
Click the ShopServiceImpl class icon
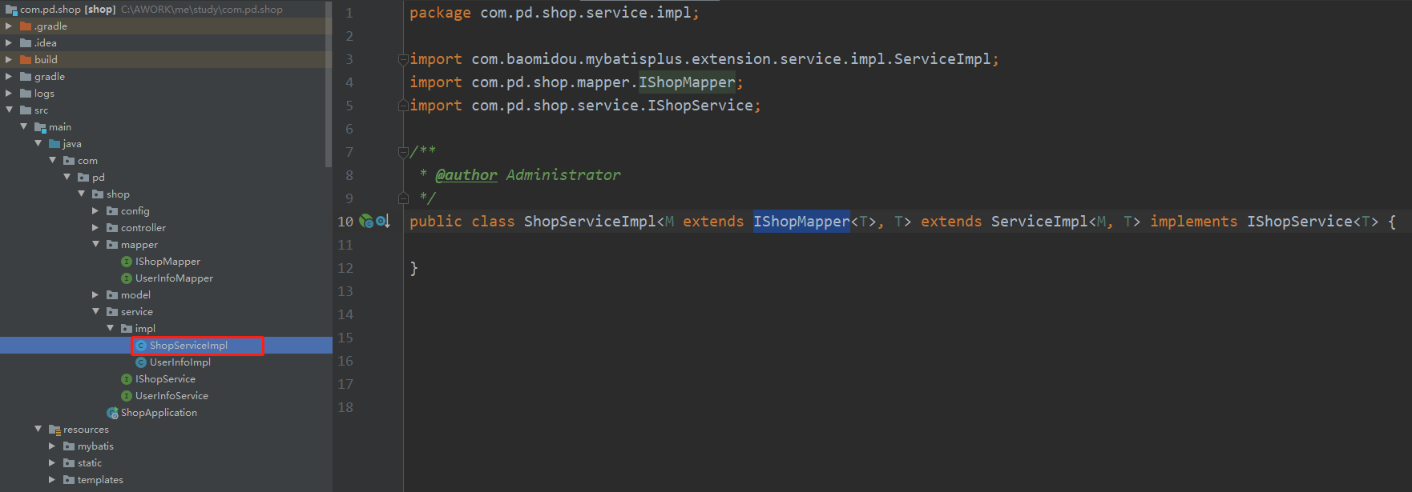pyautogui.click(x=141, y=346)
